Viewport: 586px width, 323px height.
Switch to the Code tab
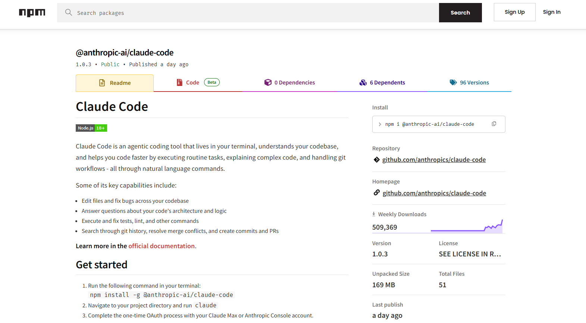pyautogui.click(x=198, y=83)
